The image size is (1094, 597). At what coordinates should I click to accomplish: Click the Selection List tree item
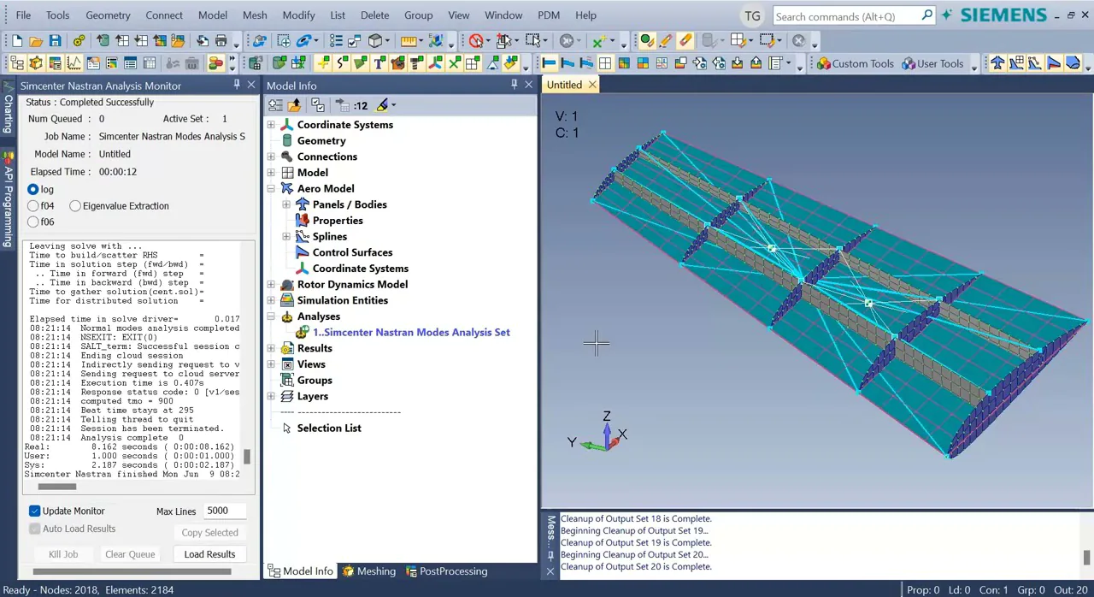(x=329, y=429)
